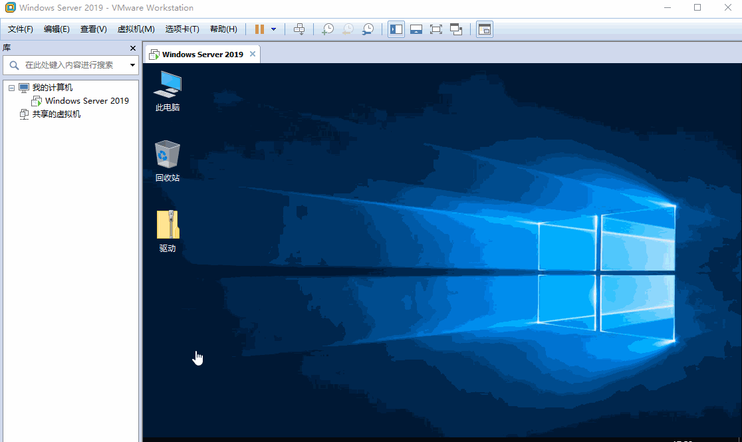Open the 编辑(E) menu
This screenshot has height=442, width=742.
pos(57,29)
